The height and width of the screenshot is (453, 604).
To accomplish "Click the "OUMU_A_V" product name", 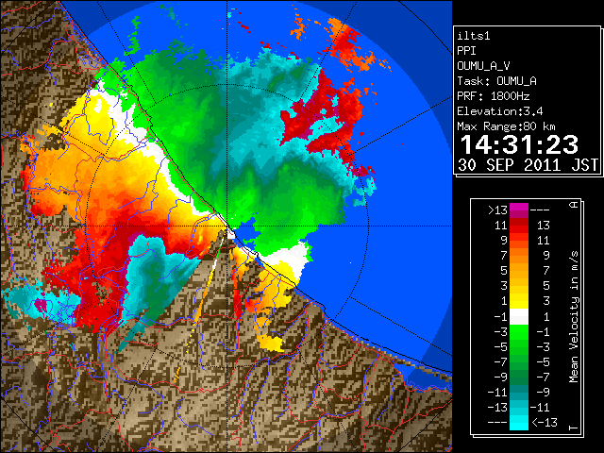I will (483, 66).
